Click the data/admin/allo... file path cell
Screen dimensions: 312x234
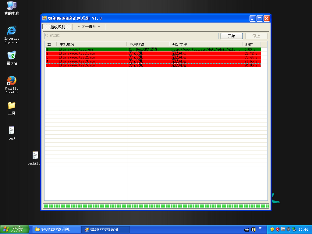pyautogui.click(x=206, y=49)
